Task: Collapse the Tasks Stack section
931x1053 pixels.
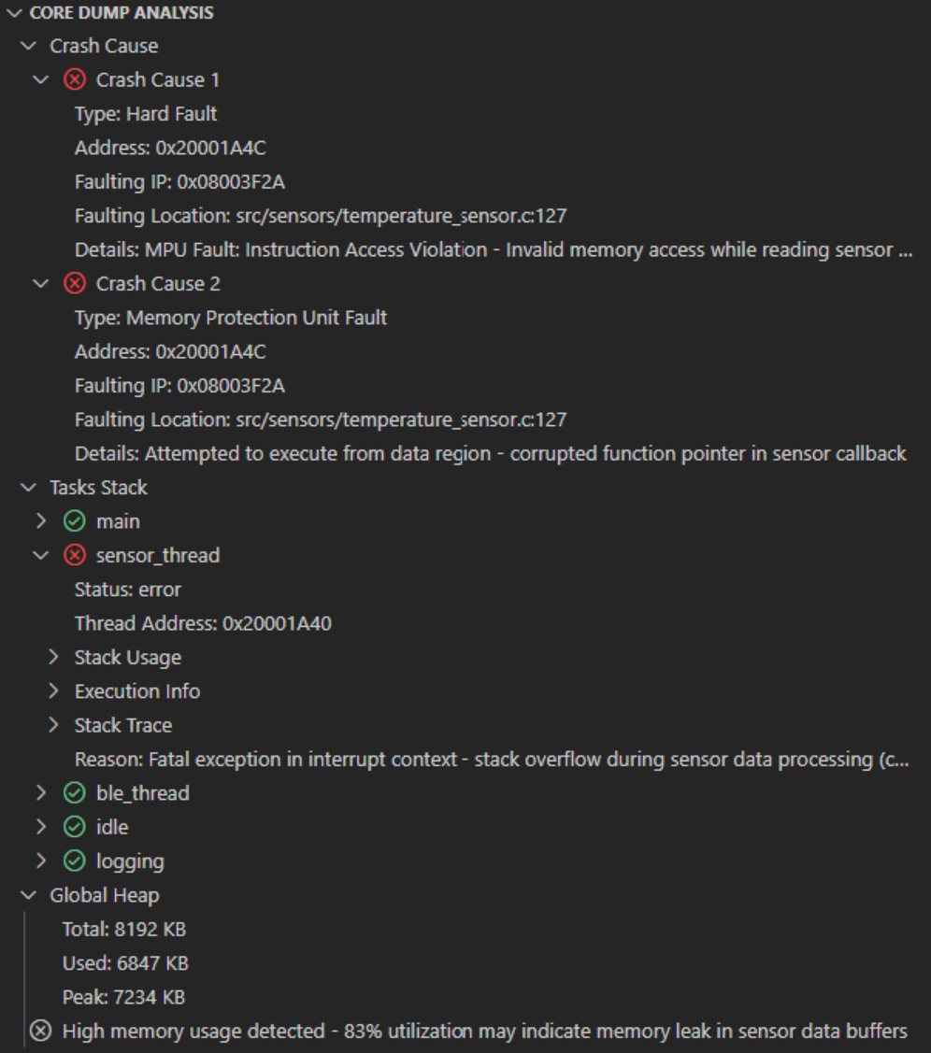Action: 32,488
